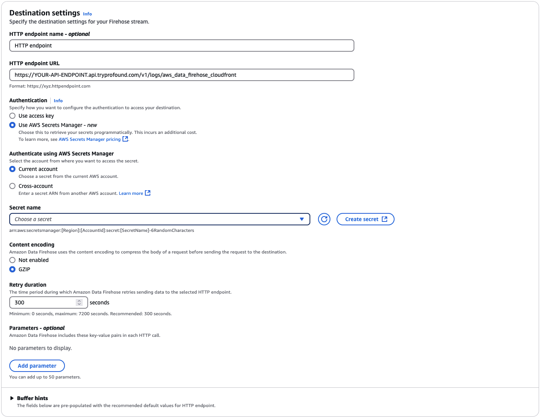Open the Info link next to Authentication

58,101
